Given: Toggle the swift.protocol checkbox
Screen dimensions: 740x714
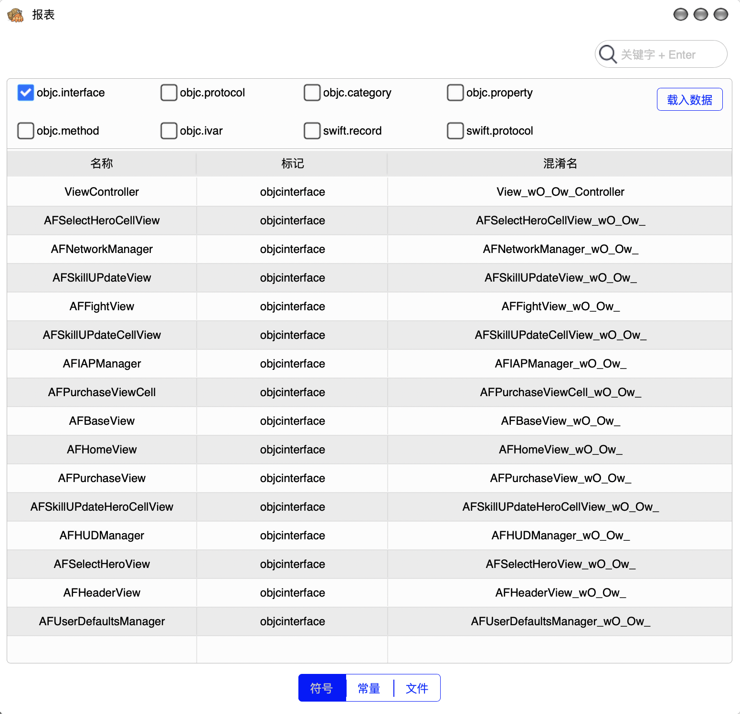Looking at the screenshot, I should (455, 131).
